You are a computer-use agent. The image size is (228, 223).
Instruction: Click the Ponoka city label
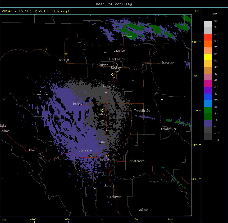coord(127,36)
